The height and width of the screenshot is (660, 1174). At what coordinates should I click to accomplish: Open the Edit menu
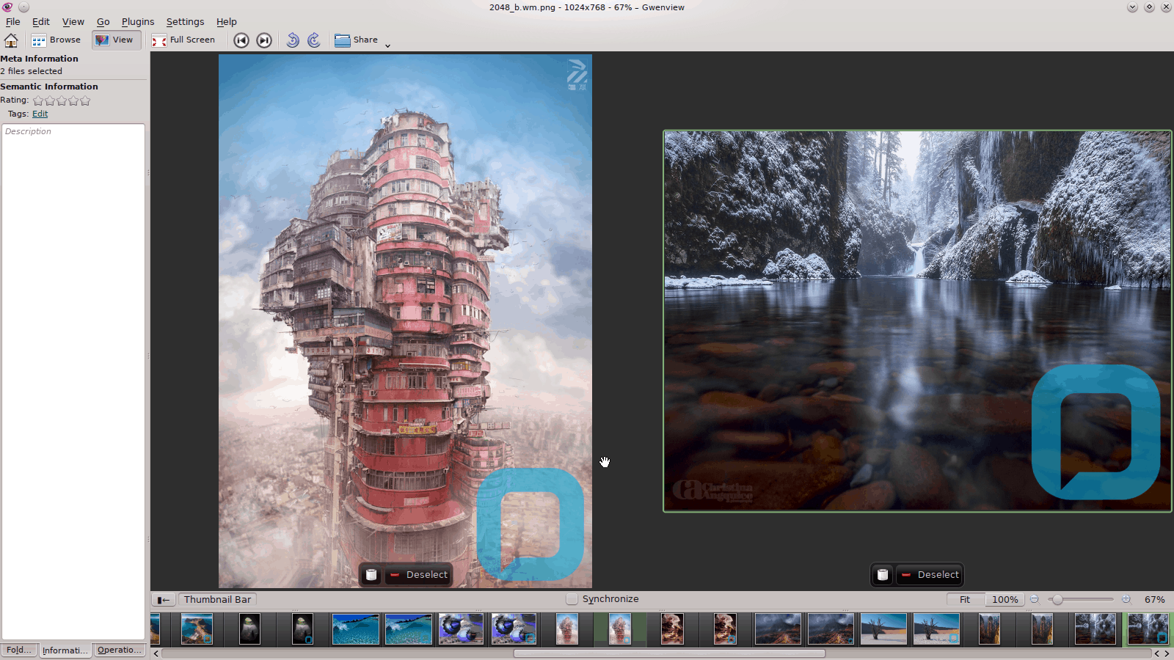(x=41, y=22)
